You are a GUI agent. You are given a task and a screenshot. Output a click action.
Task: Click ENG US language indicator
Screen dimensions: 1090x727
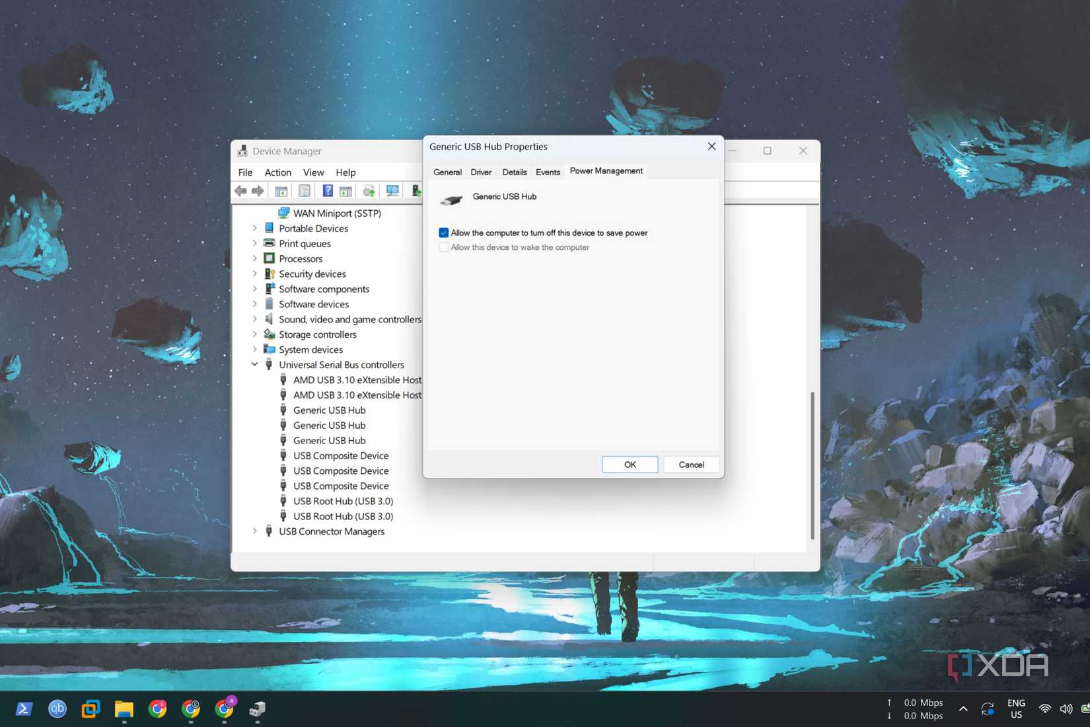click(x=1016, y=709)
